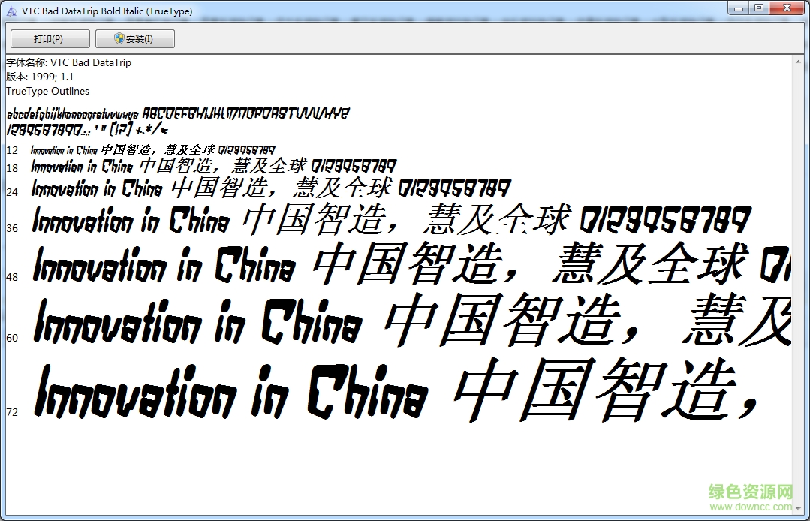Click the 60 point size label

tap(12, 339)
